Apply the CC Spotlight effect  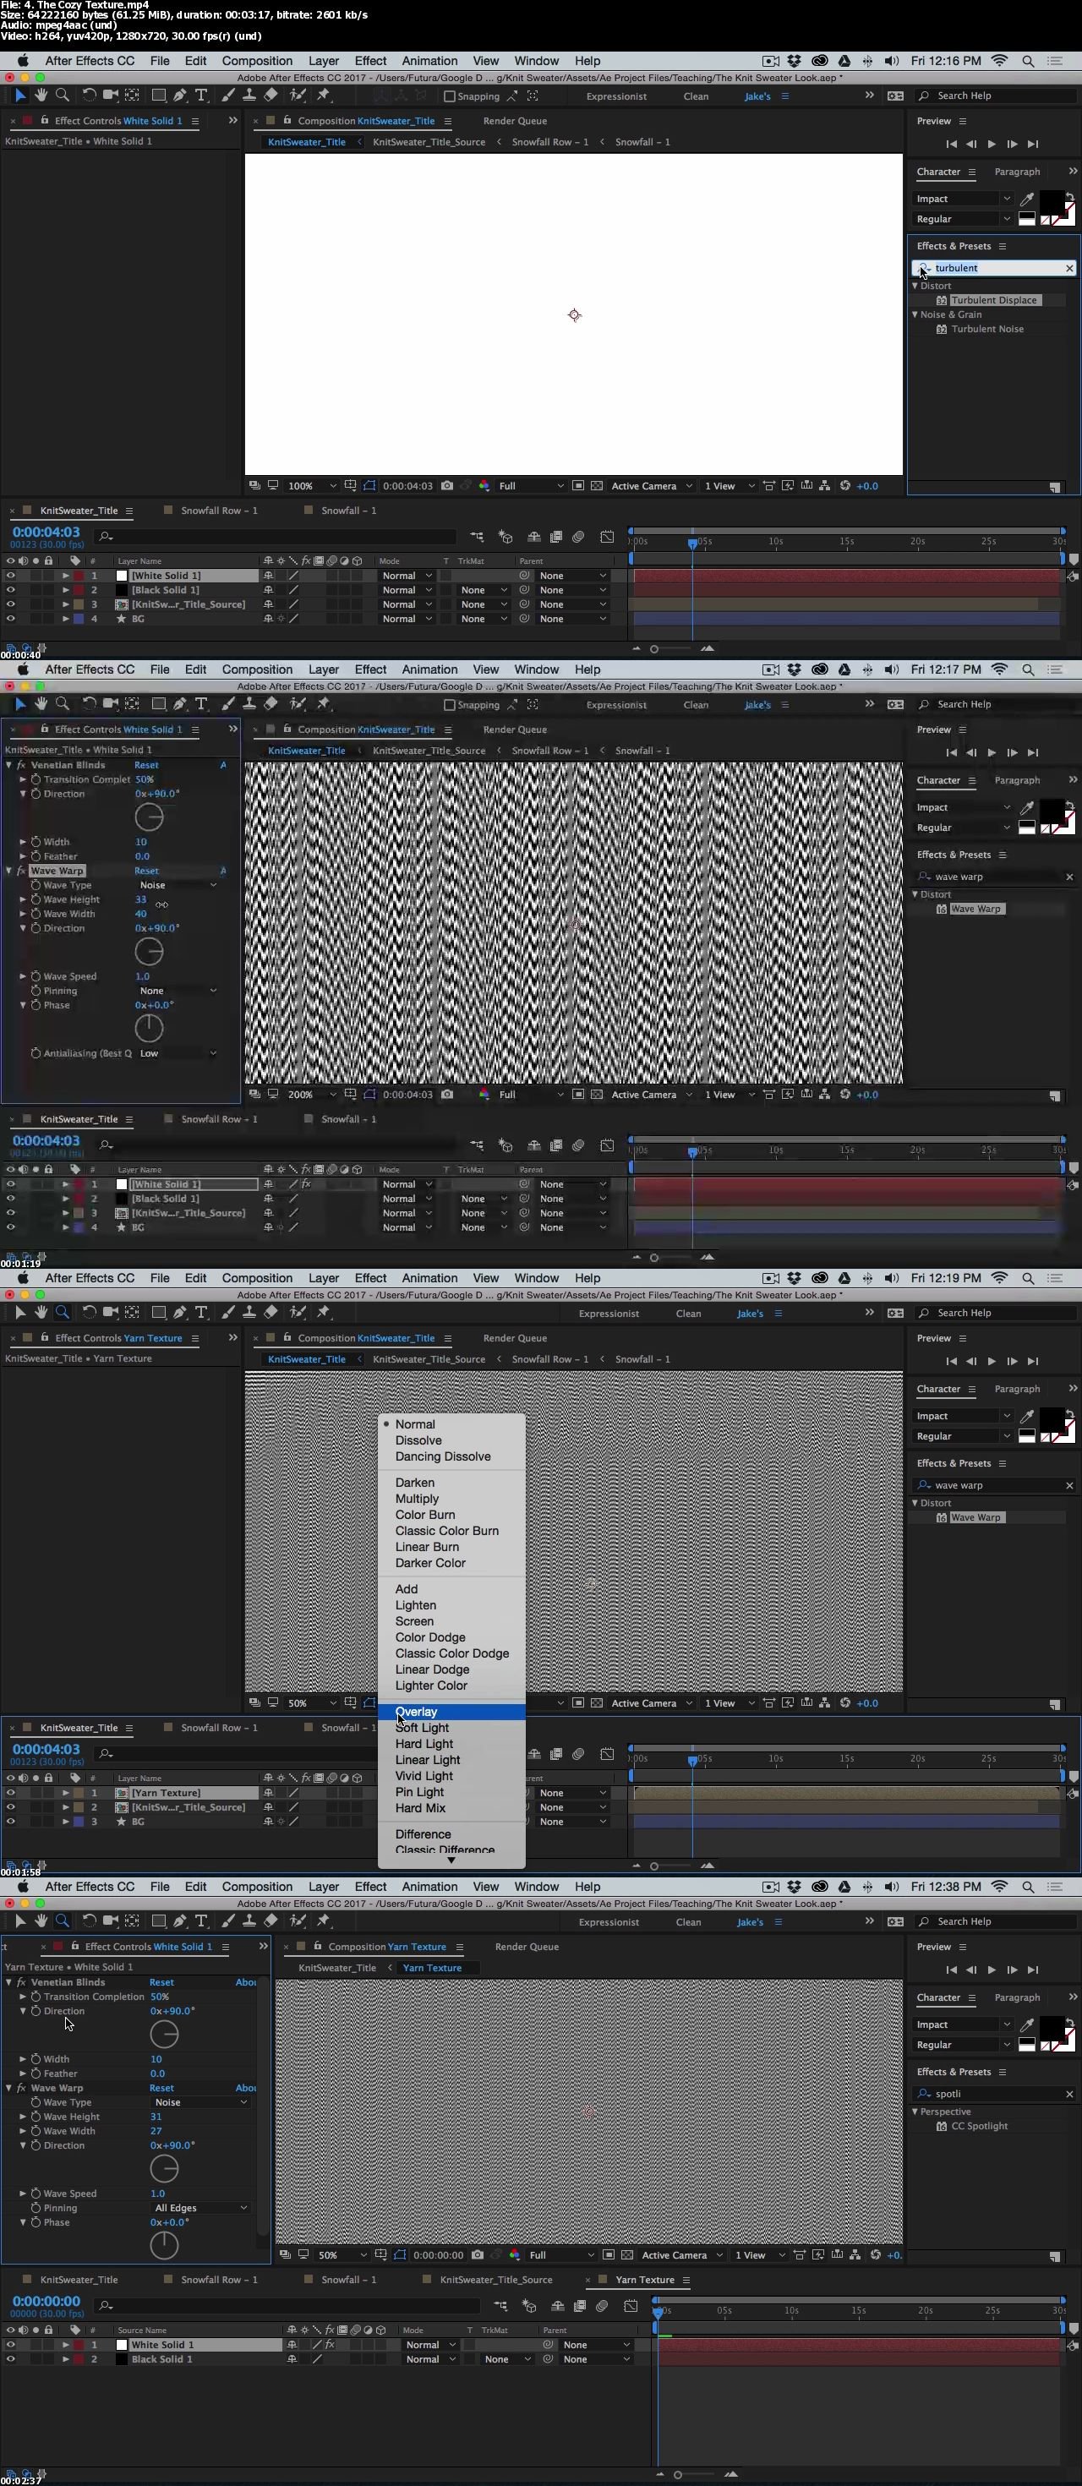[979, 2126]
